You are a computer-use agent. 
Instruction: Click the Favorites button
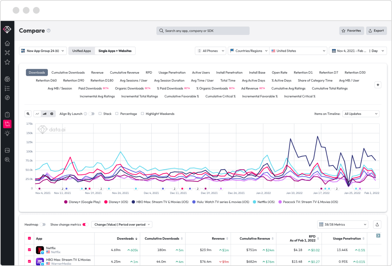click(x=351, y=31)
